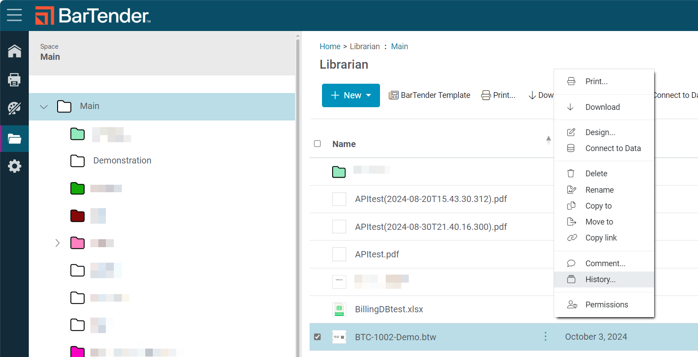This screenshot has width=698, height=357.
Task: Select the pink folder in the tree
Action: pyautogui.click(x=78, y=243)
